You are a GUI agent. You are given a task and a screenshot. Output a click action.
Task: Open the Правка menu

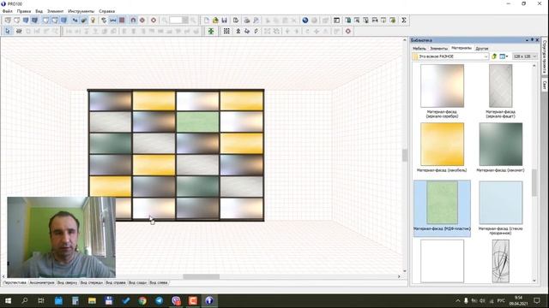click(x=24, y=11)
